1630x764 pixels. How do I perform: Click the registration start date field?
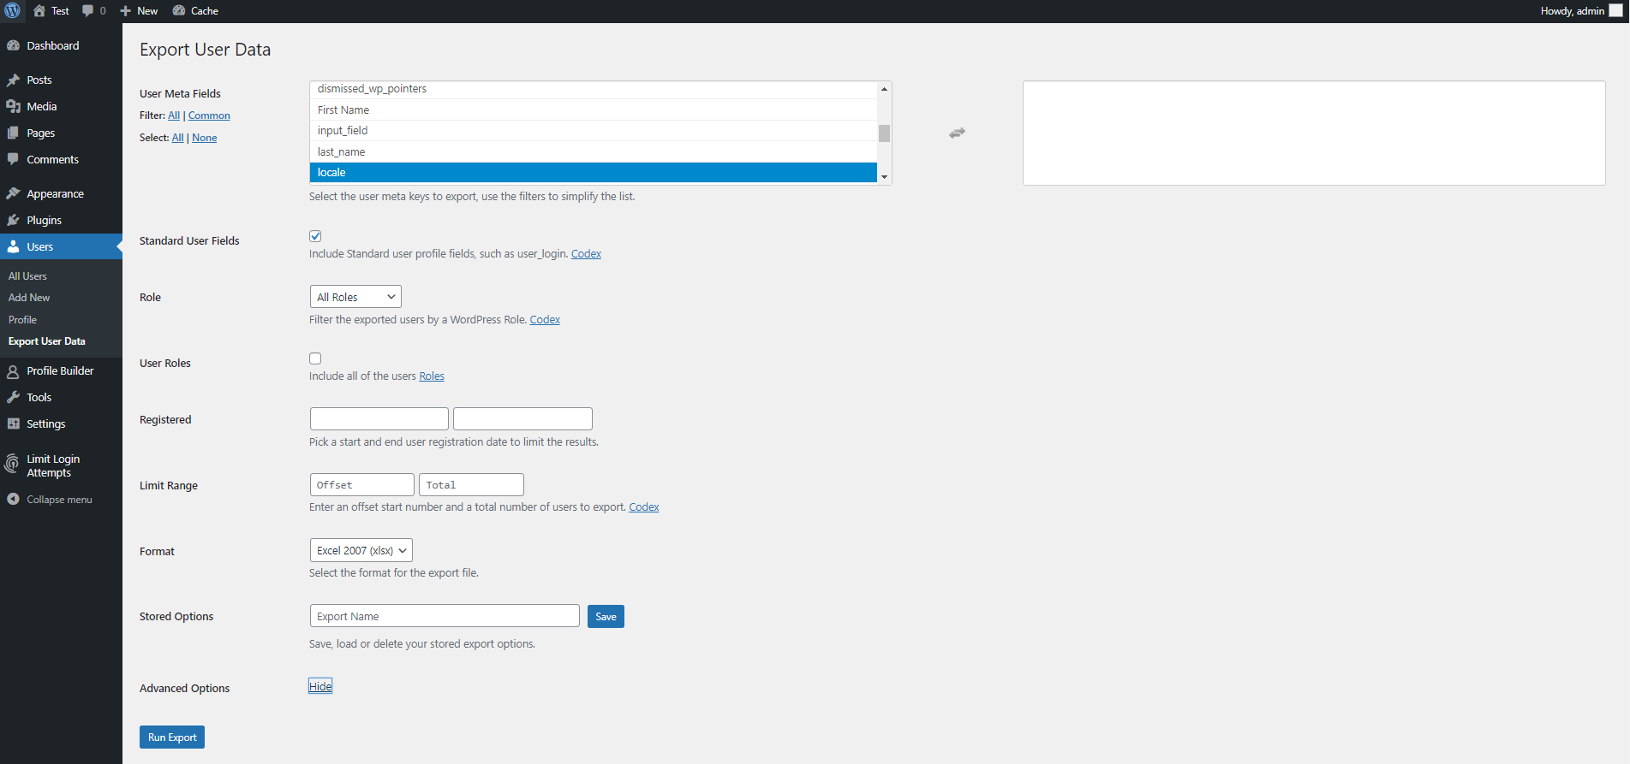[x=379, y=419]
